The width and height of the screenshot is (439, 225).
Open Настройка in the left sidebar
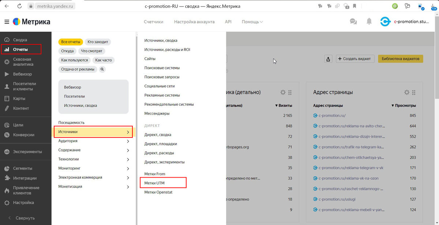(x=23, y=202)
